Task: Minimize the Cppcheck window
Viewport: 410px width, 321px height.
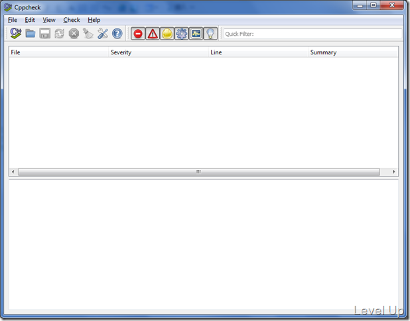Action: 360,5
